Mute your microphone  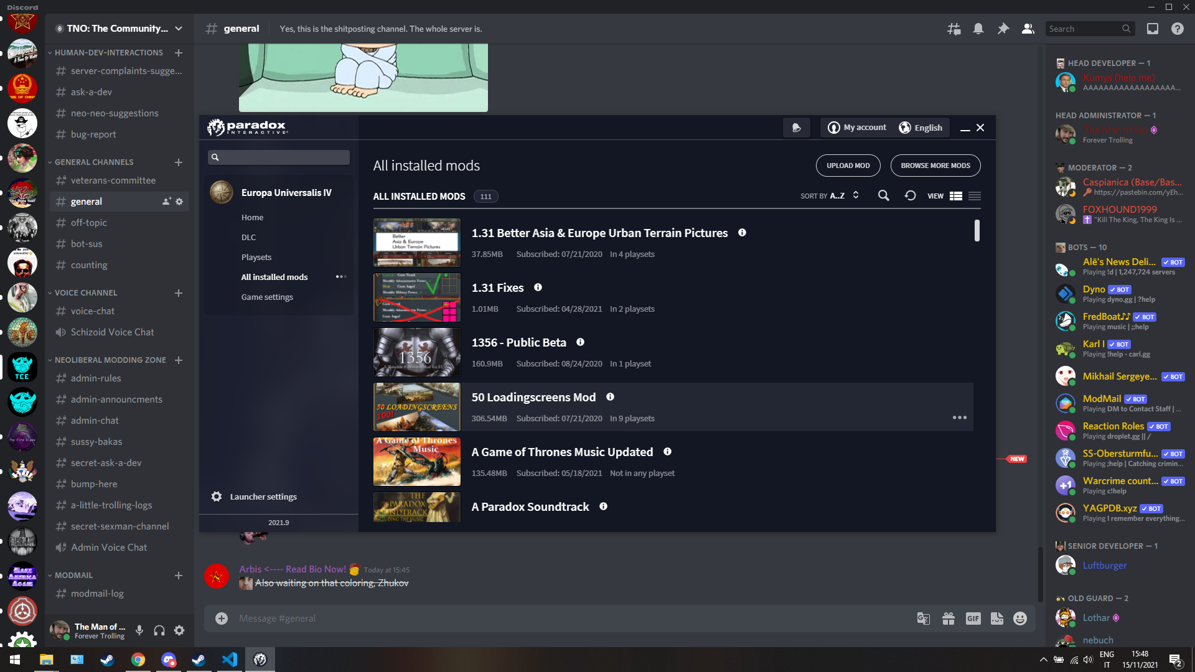139,630
